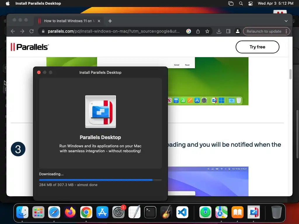Open Books from the Dock

(237, 212)
